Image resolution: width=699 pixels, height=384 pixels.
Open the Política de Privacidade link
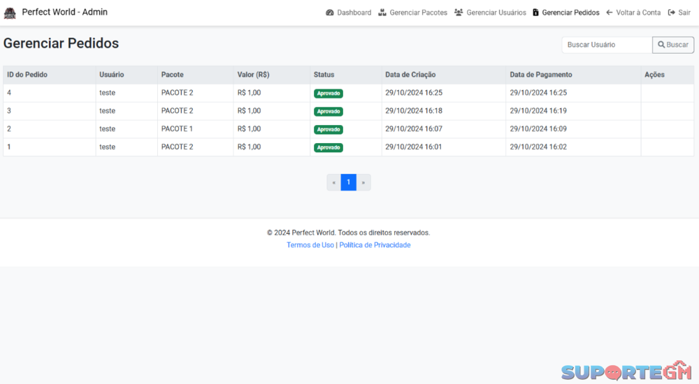point(375,245)
